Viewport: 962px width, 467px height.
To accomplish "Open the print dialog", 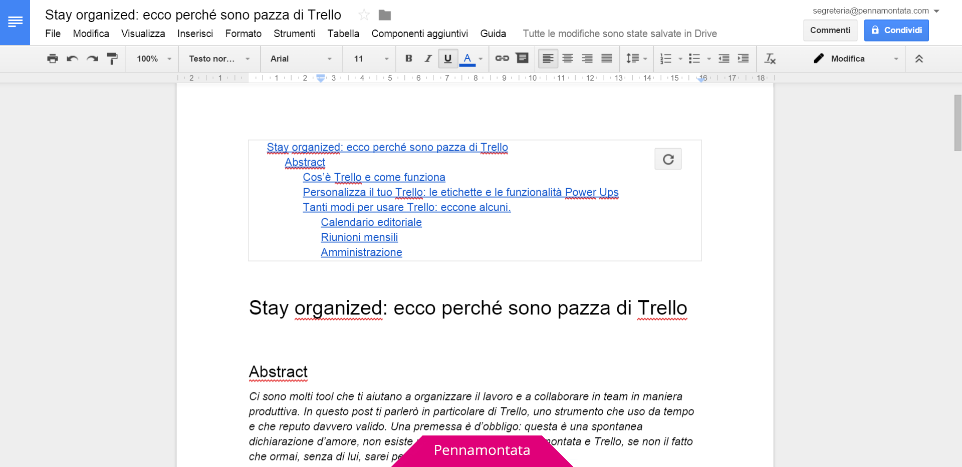I will coord(52,59).
